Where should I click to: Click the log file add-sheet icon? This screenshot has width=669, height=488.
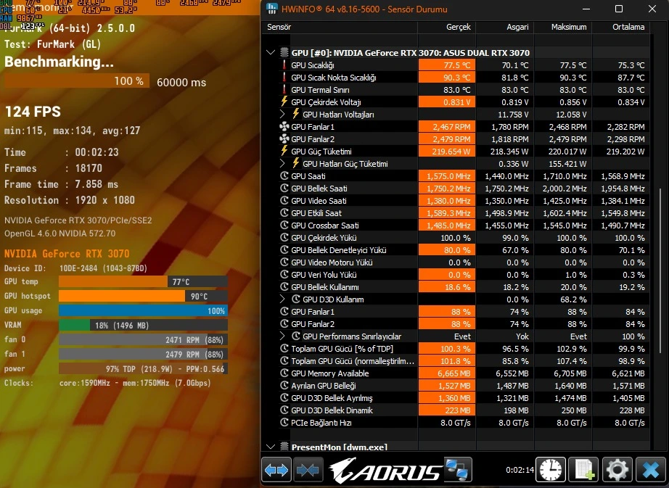(x=584, y=470)
